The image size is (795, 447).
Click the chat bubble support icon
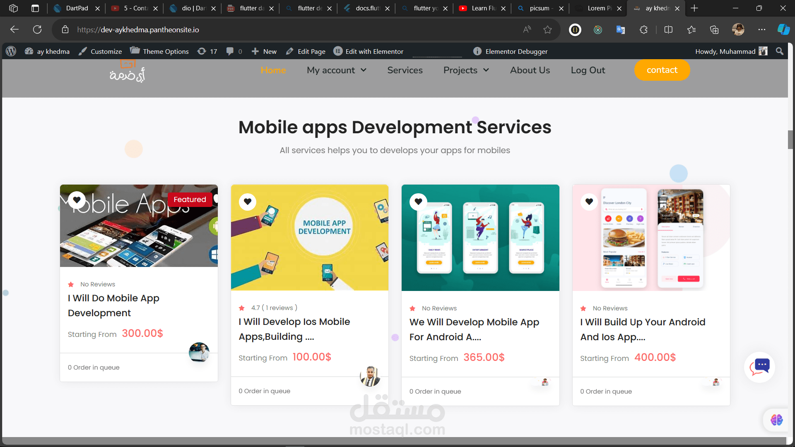coord(760,367)
